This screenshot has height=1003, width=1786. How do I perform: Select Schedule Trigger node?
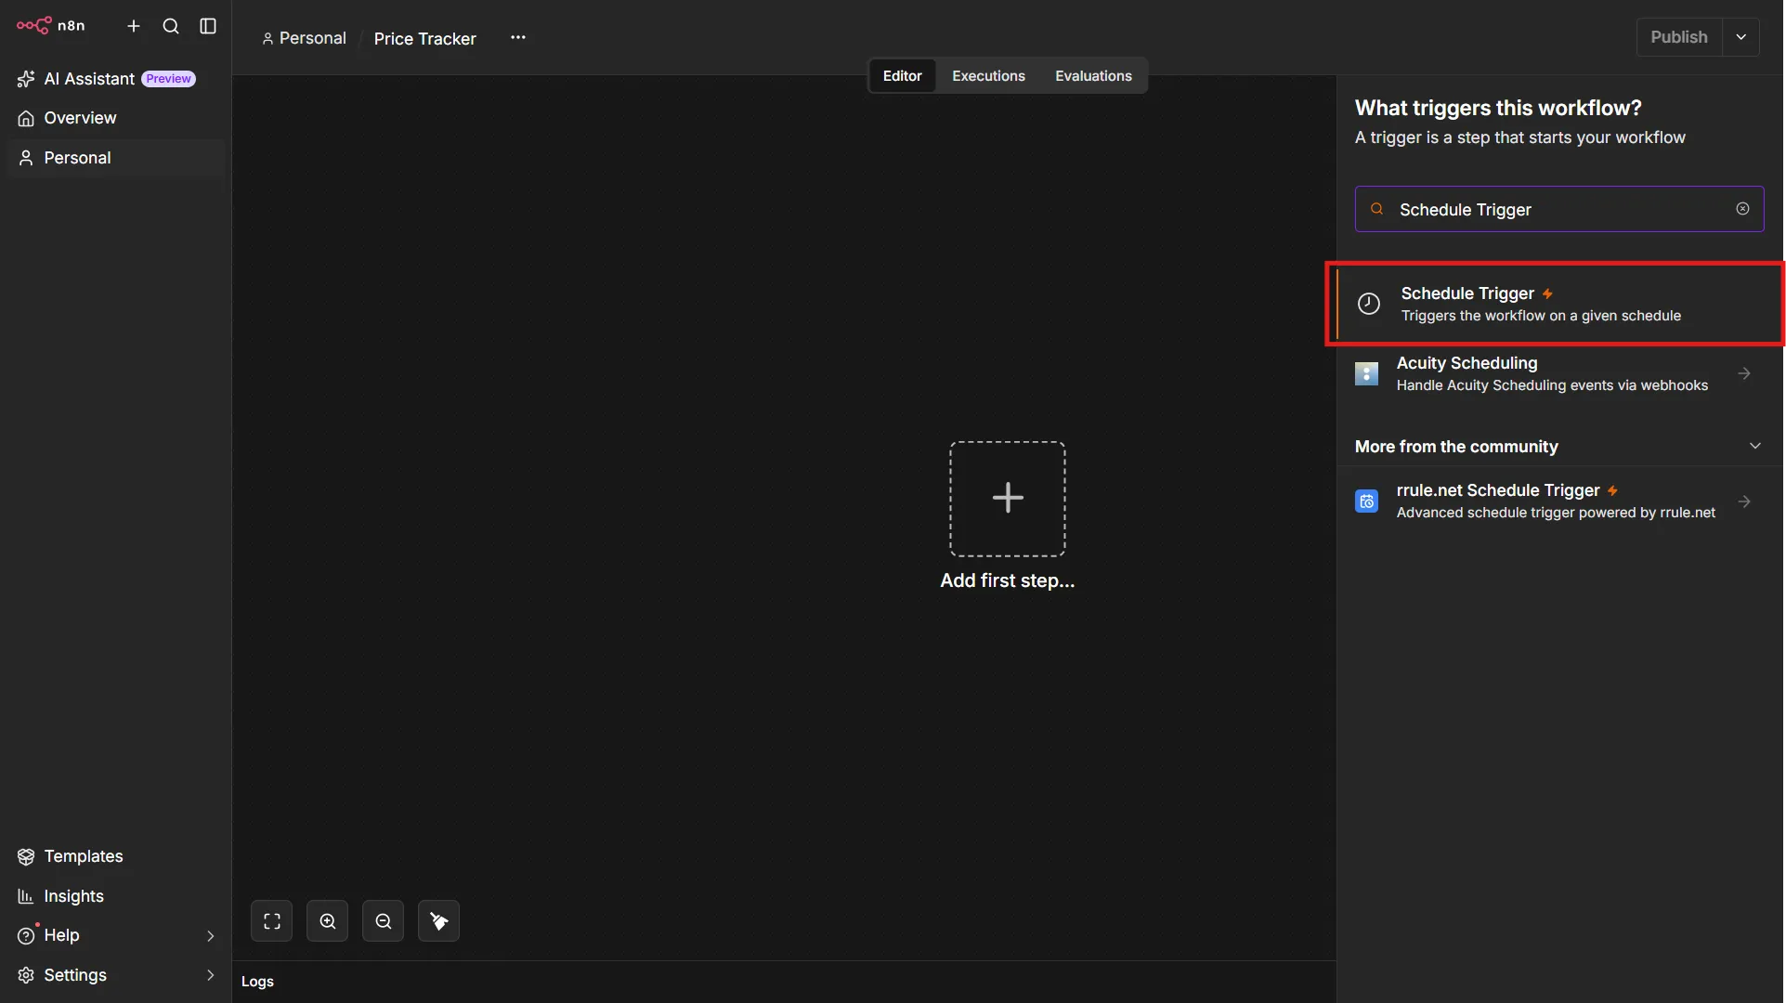point(1558,304)
